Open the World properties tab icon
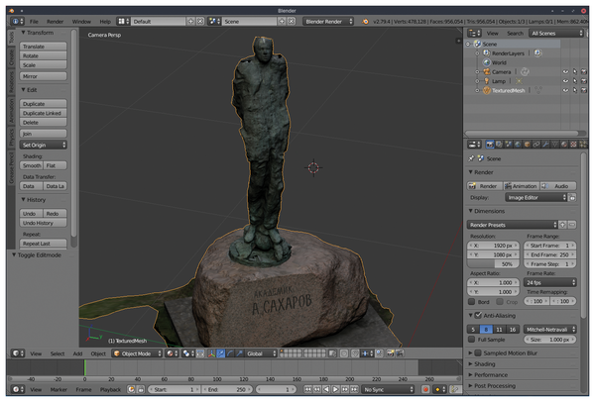This screenshot has width=595, height=402. tap(518, 145)
